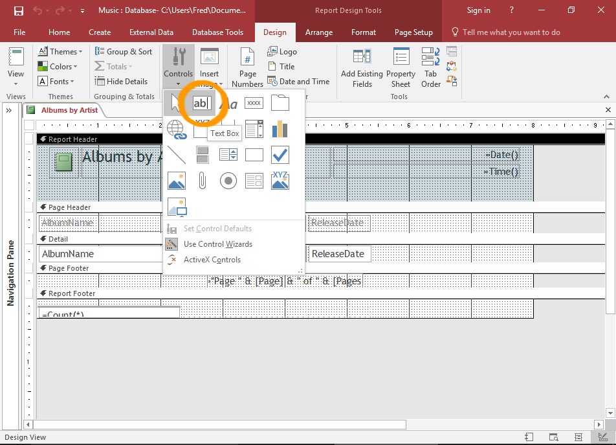Open the Database Tools tab

(217, 32)
